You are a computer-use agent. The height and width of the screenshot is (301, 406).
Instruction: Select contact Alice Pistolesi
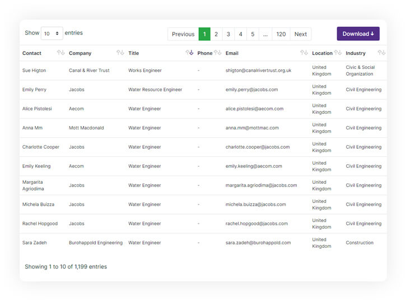tap(37, 109)
